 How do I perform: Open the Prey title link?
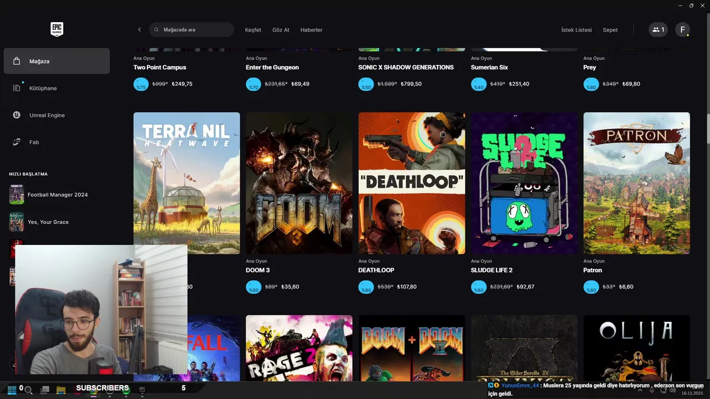(590, 68)
